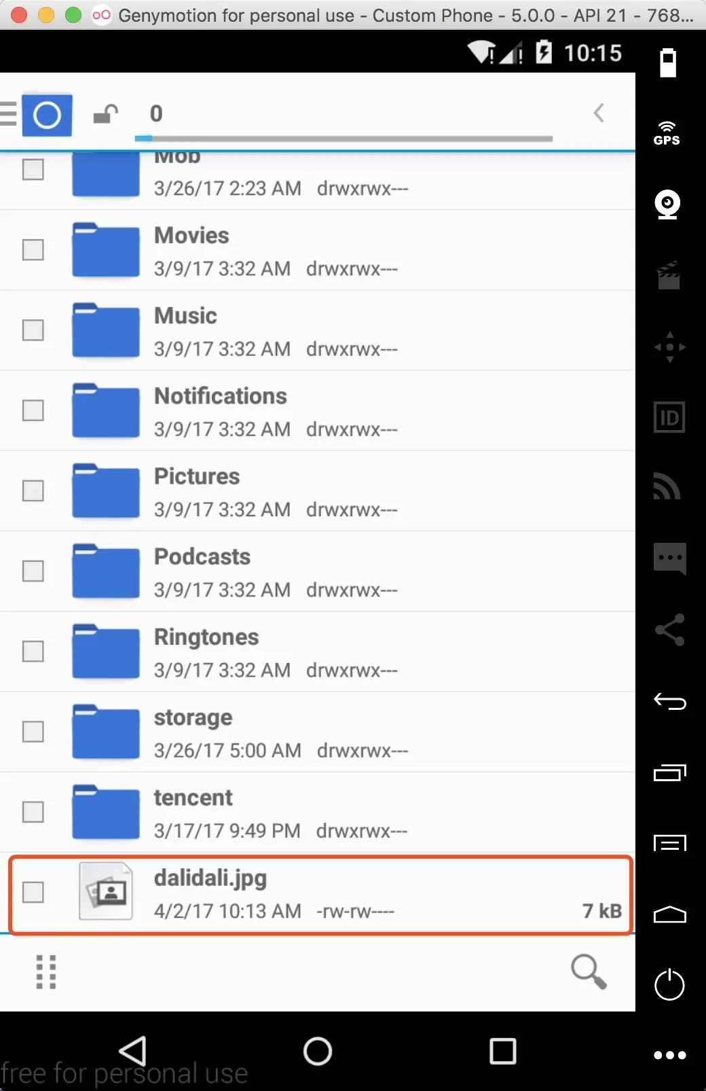Collapse panel with the left chevron

click(599, 113)
